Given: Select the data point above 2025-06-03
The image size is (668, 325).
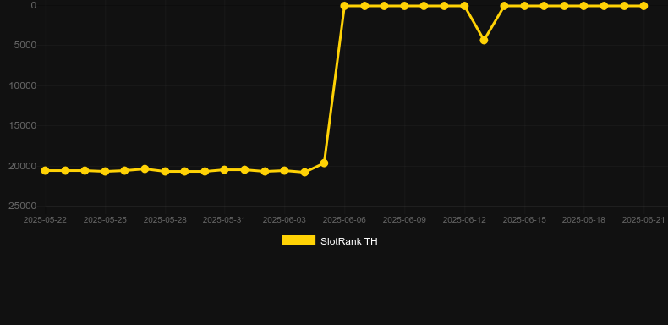Looking at the screenshot, I should pos(285,171).
